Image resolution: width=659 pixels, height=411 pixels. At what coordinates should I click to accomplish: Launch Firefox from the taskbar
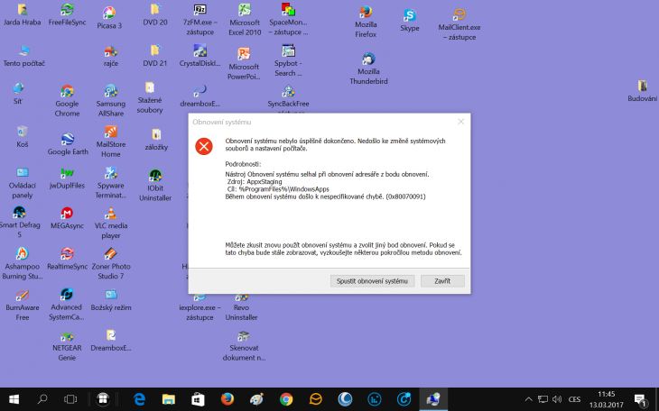click(x=227, y=399)
